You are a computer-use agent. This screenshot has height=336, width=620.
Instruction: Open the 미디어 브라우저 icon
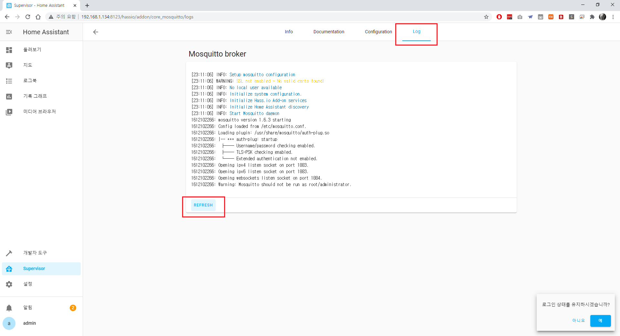point(9,112)
